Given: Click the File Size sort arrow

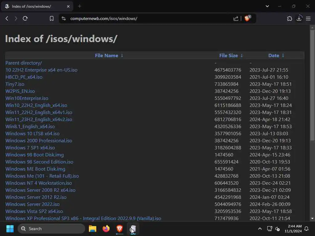Looking at the screenshot, I should 242,56.
